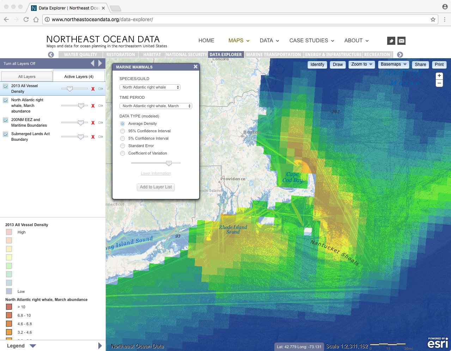The height and width of the screenshot is (351, 451).
Task: Open options arrow for North Atlantic right whale layer
Action: point(100,106)
